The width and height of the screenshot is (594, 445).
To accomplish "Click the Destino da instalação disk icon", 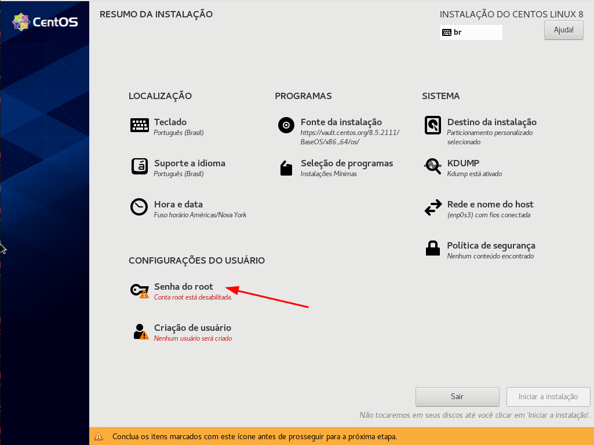I will pyautogui.click(x=433, y=125).
